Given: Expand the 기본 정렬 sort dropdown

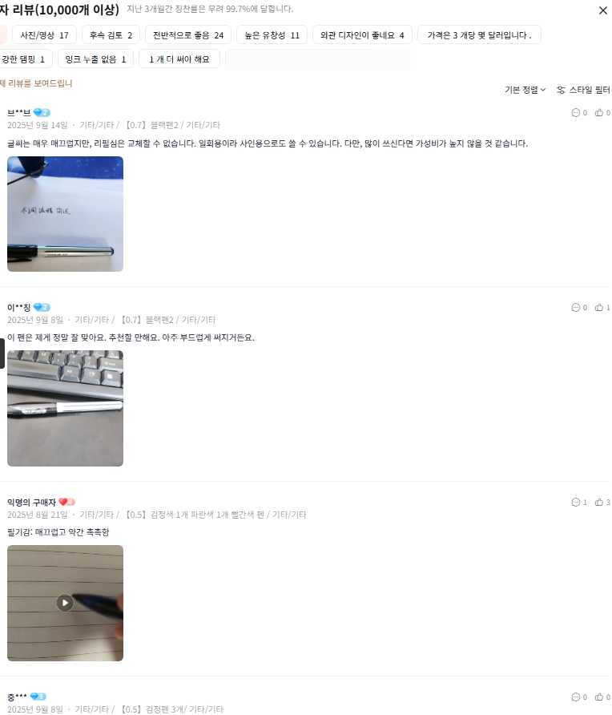Looking at the screenshot, I should point(525,90).
